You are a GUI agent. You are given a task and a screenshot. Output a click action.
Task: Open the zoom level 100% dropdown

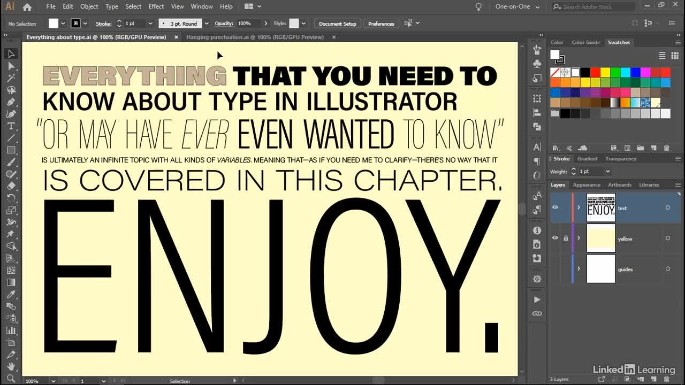(53, 381)
